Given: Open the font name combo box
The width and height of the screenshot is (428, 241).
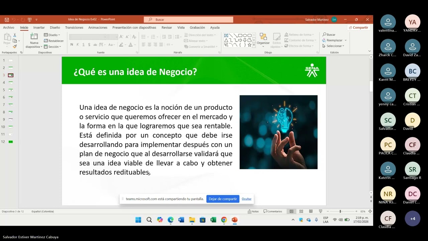Looking at the screenshot, I should coord(88,37).
